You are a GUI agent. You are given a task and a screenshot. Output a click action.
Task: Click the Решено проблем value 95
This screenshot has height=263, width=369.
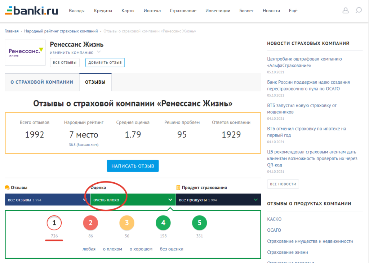[182, 134]
